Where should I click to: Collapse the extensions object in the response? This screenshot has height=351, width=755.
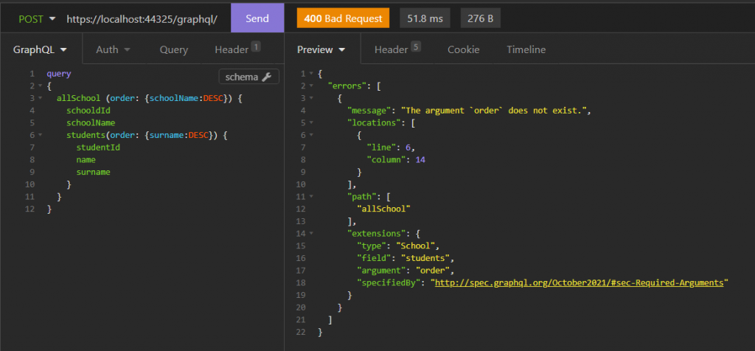point(310,234)
